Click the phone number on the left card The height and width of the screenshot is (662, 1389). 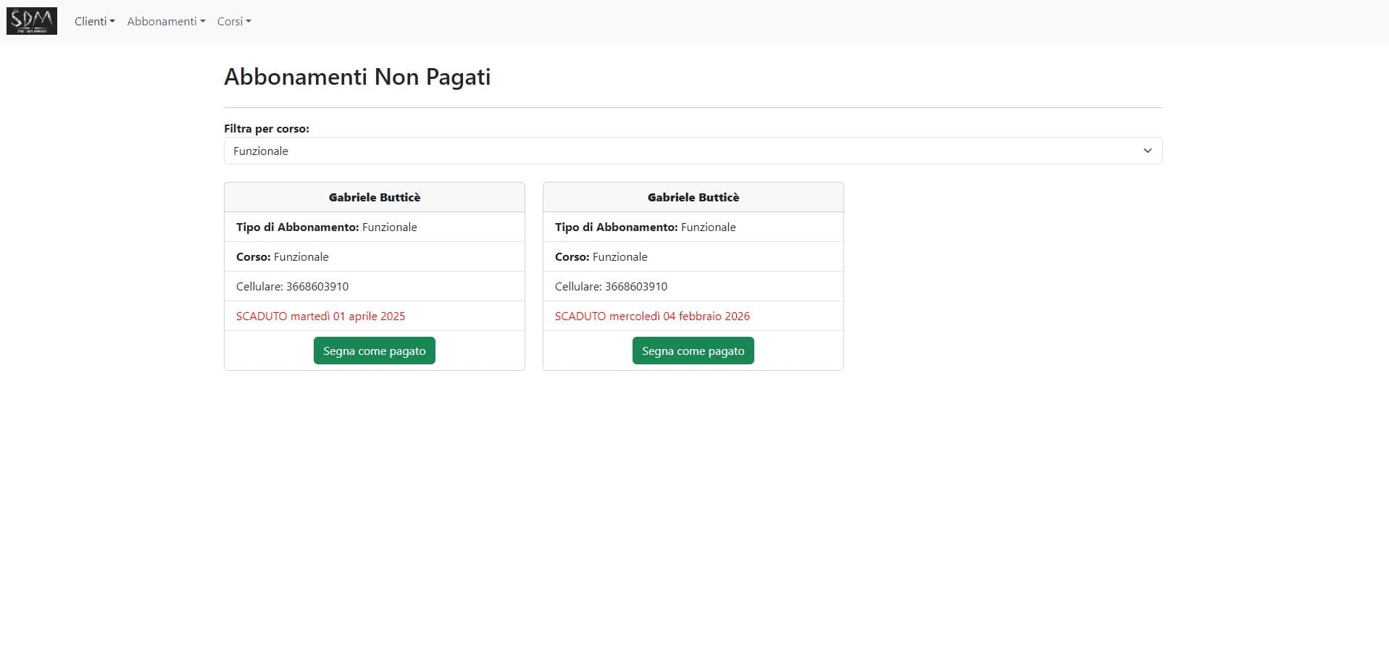click(x=292, y=286)
